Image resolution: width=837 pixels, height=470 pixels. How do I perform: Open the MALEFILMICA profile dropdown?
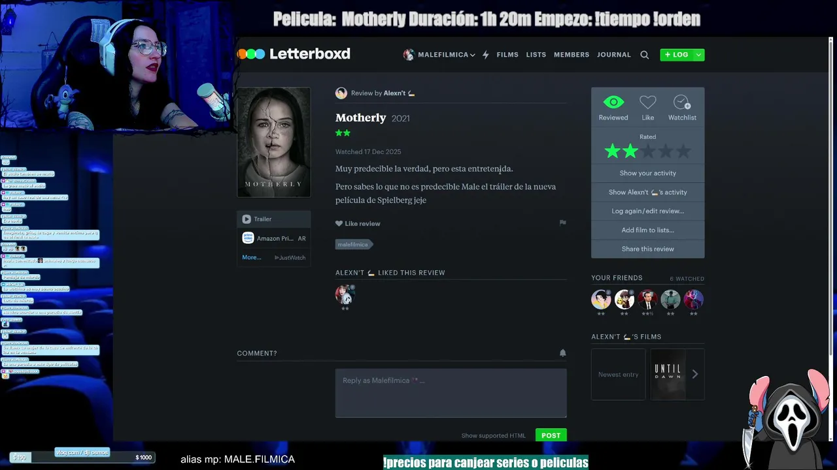[x=439, y=55]
